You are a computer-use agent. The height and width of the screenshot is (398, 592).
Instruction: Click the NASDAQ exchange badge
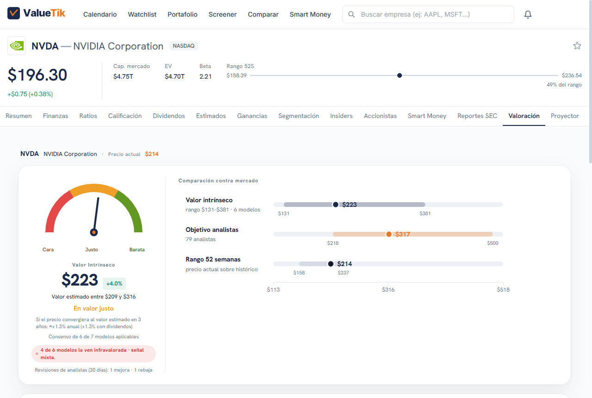click(x=184, y=46)
